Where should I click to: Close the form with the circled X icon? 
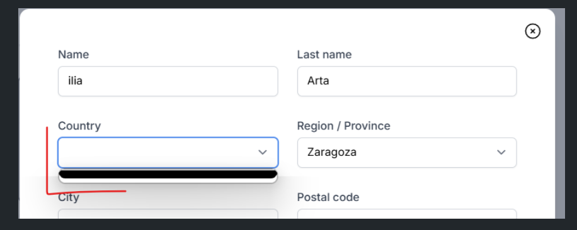click(x=532, y=31)
